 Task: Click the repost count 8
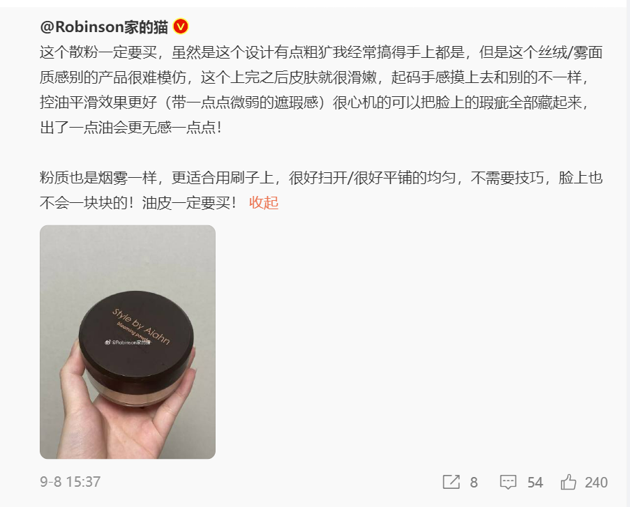tap(474, 482)
